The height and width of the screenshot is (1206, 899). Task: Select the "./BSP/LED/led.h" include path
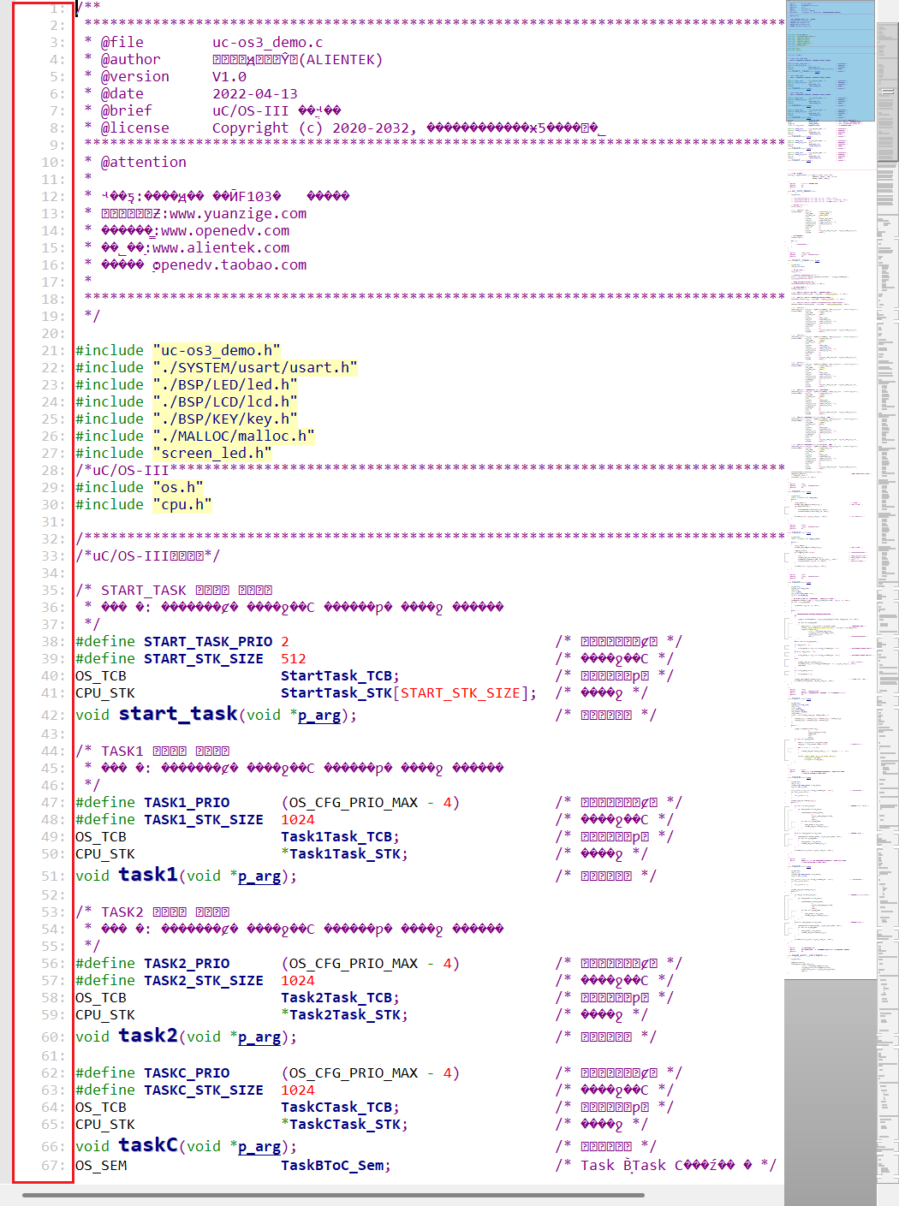225,384
